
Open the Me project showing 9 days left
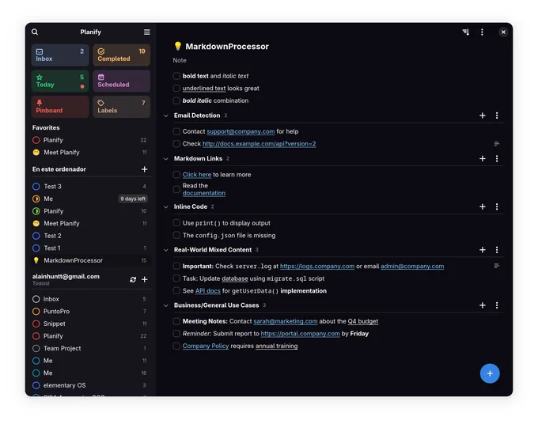90,199
